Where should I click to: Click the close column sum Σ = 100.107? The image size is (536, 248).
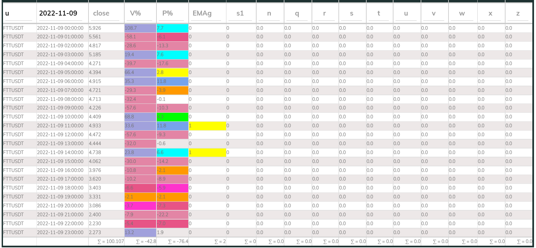110,241
